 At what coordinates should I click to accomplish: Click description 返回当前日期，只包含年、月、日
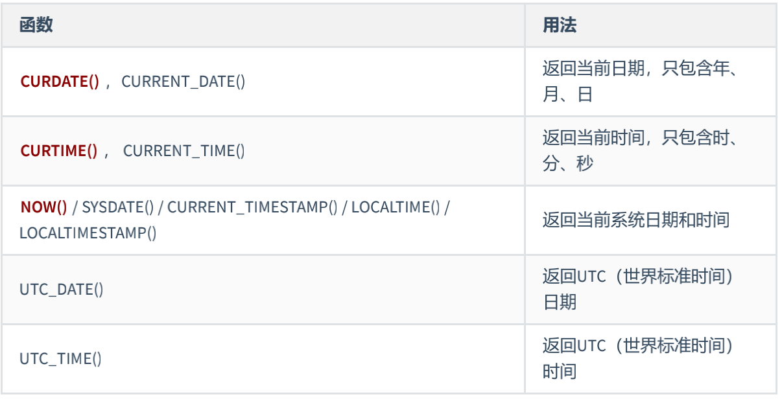click(x=641, y=82)
